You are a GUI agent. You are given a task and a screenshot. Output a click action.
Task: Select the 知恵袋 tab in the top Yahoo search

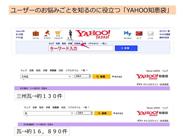[77, 43]
